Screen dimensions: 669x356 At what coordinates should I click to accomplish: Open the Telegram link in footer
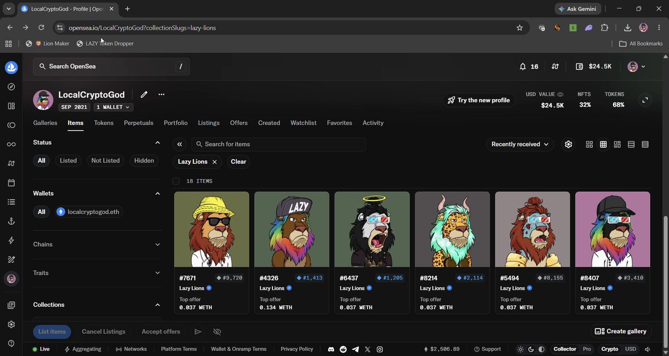(355, 349)
